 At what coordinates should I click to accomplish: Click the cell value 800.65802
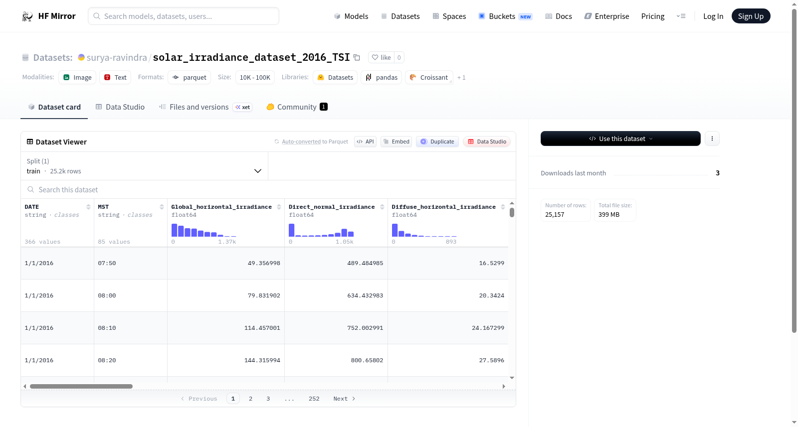pyautogui.click(x=367, y=360)
